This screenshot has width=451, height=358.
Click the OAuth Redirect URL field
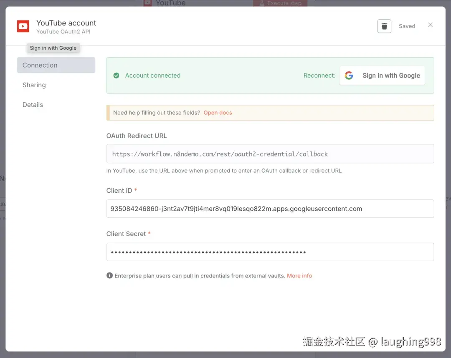tap(270, 154)
